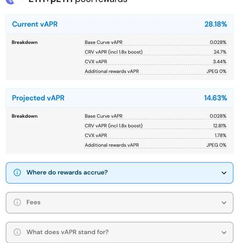The width and height of the screenshot is (238, 243).
Task: Click the info icon by What does vAPR stand for
Action: coord(17,232)
